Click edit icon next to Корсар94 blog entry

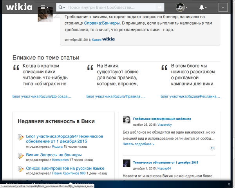click(x=21, y=137)
